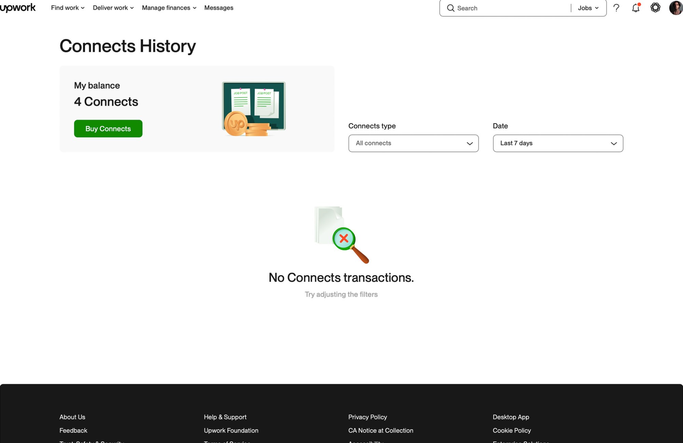Click the gear-shaped icon near avatar
Viewport: 683px width, 443px height.
click(x=655, y=8)
